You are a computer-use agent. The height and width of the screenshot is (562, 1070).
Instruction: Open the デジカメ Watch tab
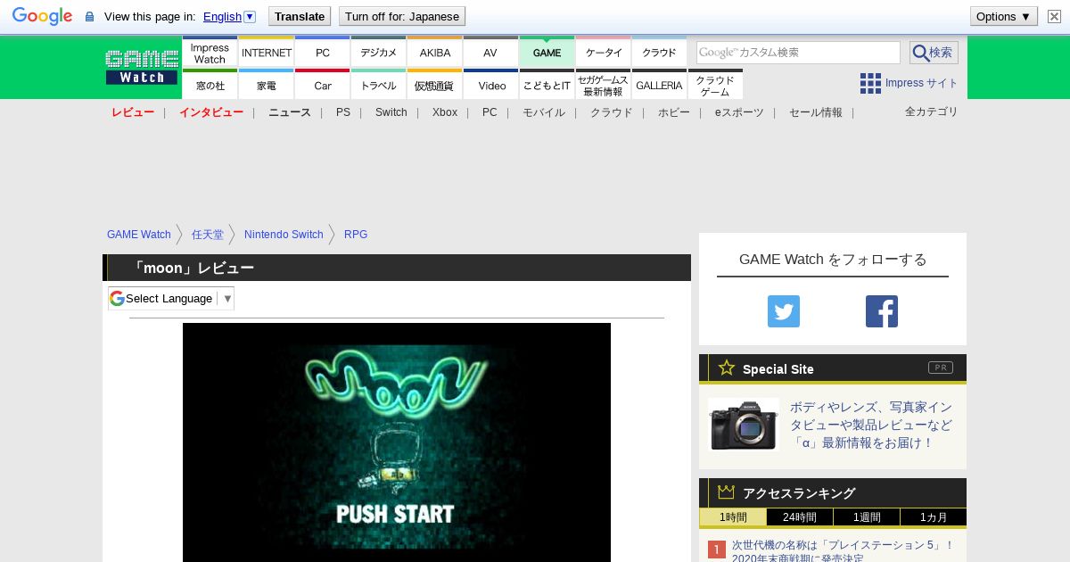tap(378, 52)
